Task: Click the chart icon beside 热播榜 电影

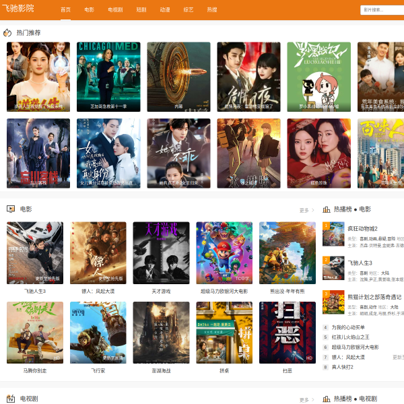Action: click(327, 209)
